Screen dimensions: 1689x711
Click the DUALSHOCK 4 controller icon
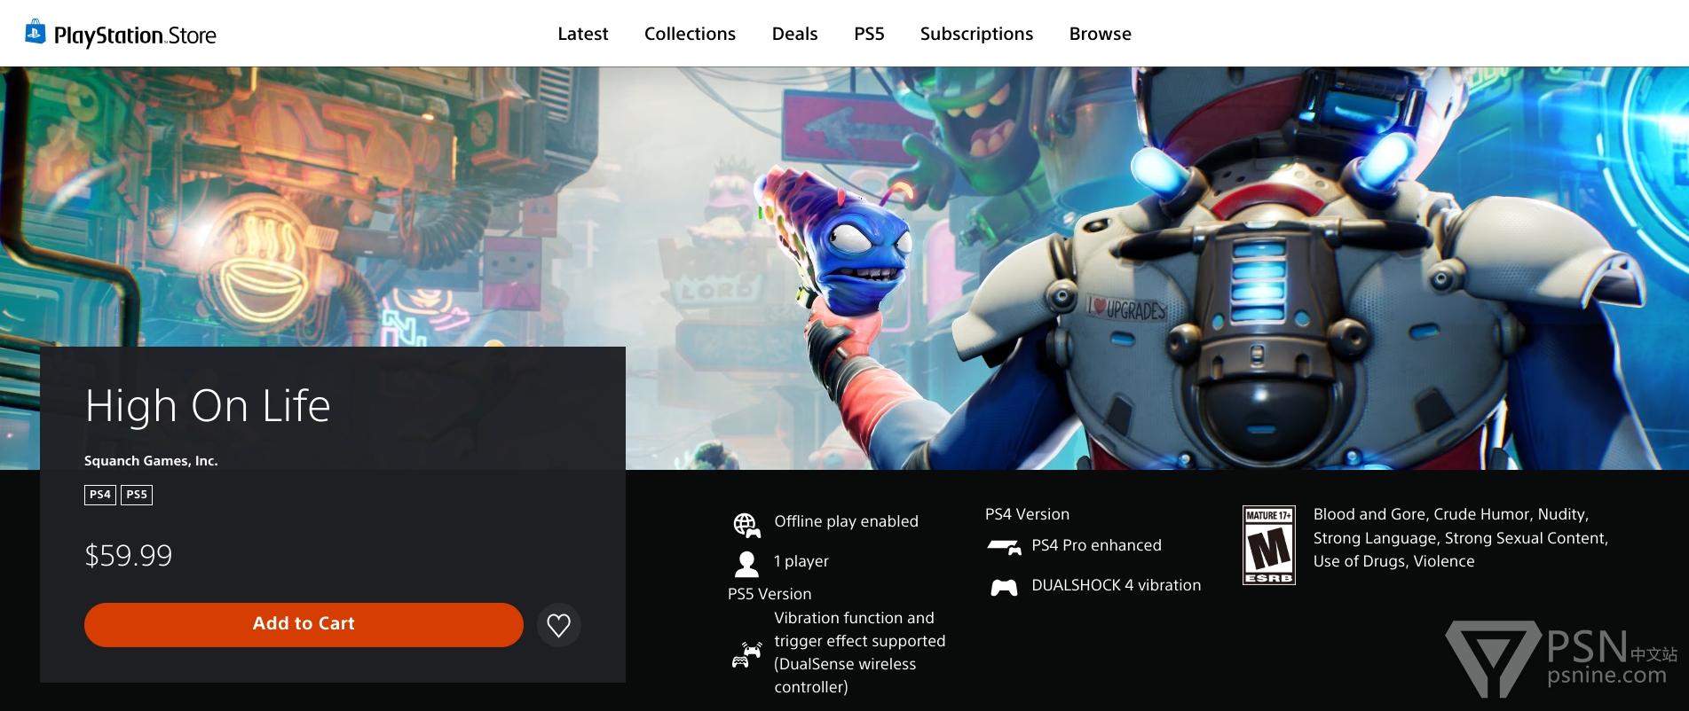coord(1004,587)
